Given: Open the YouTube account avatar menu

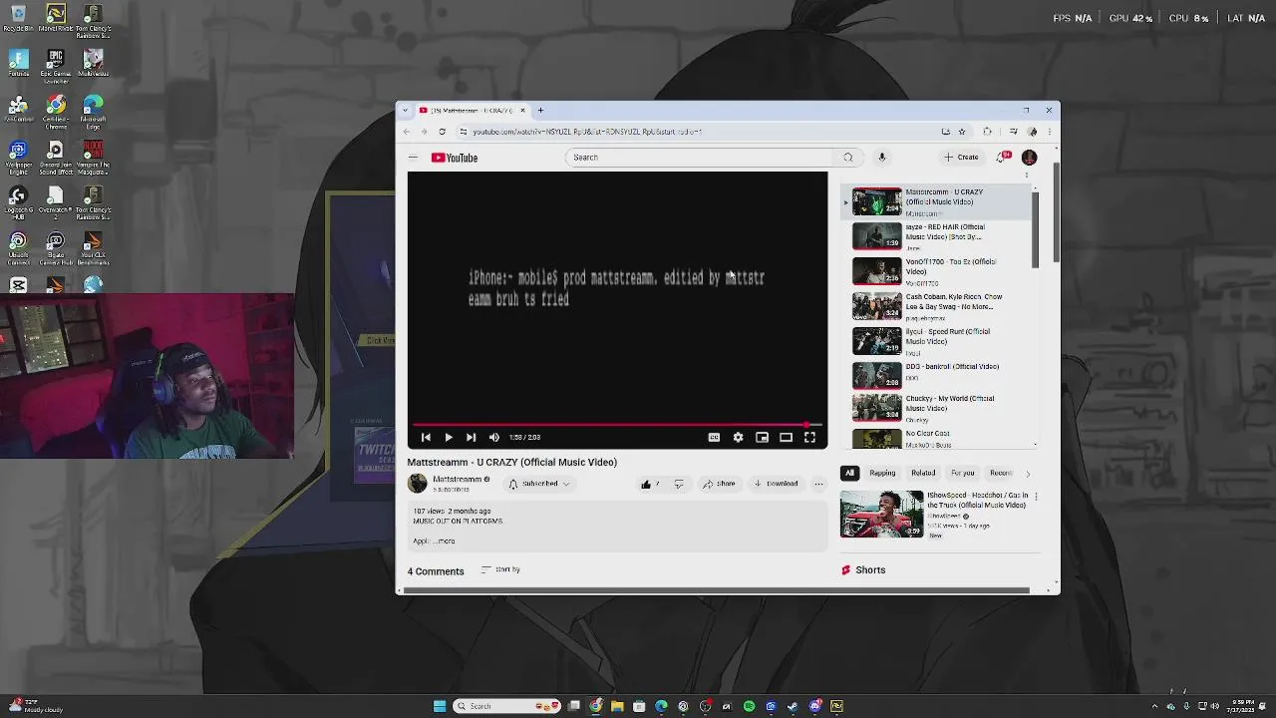Looking at the screenshot, I should 1029,158.
